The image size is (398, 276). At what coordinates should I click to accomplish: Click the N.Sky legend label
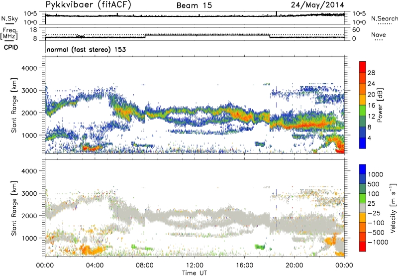tap(9, 18)
